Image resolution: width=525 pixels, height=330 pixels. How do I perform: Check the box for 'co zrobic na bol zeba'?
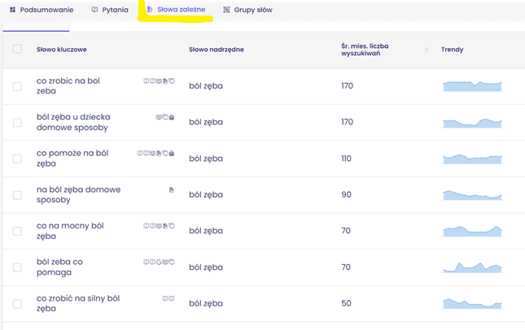[x=17, y=86]
